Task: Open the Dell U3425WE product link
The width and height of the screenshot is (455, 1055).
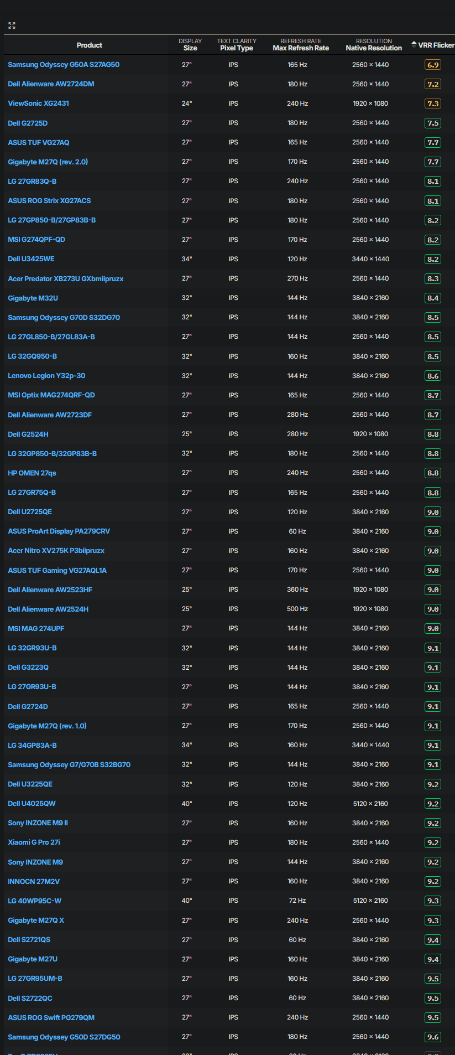Action: click(31, 259)
